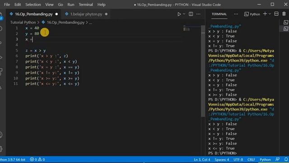
Task: Click the editor vertical scrollbar
Action: [203, 71]
